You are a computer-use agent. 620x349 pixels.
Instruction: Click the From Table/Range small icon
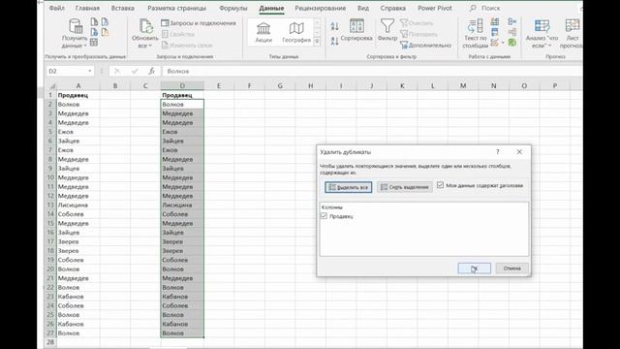coord(94,42)
